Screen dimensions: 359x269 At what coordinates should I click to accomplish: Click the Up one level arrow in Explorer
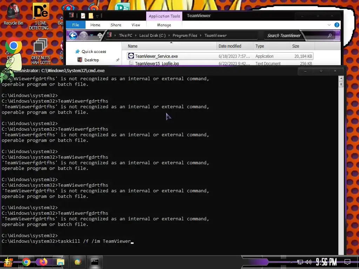(x=100, y=35)
